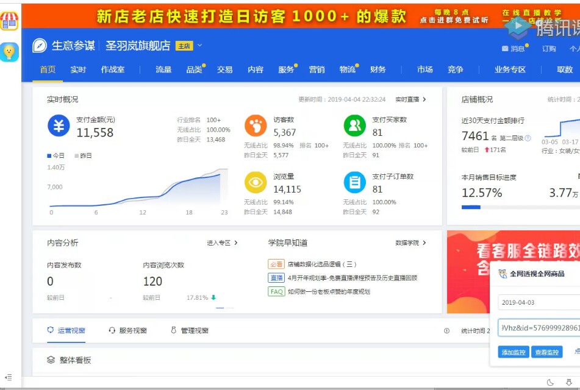
Task: Click the 添加监控 button
Action: 513,352
